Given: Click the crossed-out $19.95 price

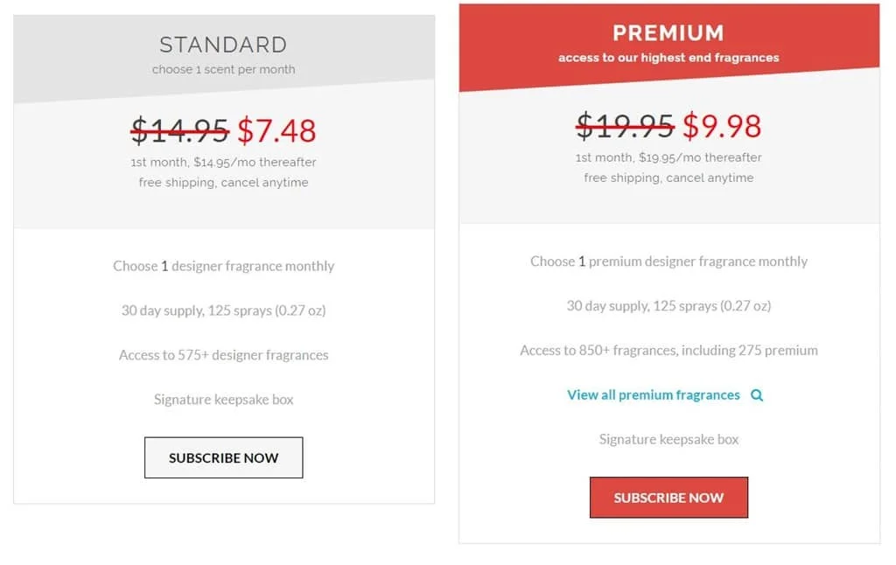Looking at the screenshot, I should [625, 126].
